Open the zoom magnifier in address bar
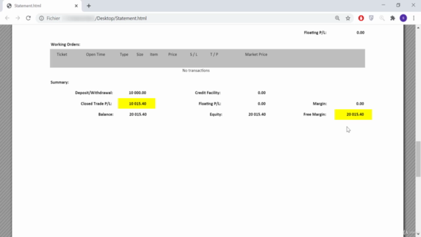The image size is (421, 237). click(337, 18)
